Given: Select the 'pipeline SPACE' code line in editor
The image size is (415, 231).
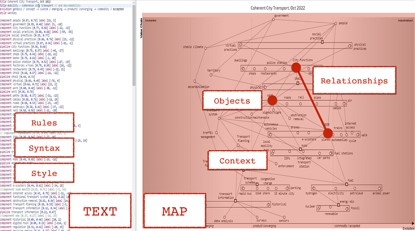Looking at the screenshot, I should [x=18, y=77].
